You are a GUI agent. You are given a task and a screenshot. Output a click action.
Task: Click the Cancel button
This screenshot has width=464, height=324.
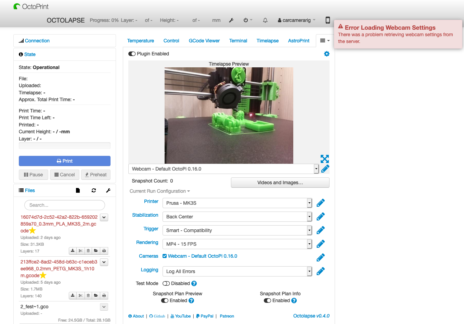65,175
